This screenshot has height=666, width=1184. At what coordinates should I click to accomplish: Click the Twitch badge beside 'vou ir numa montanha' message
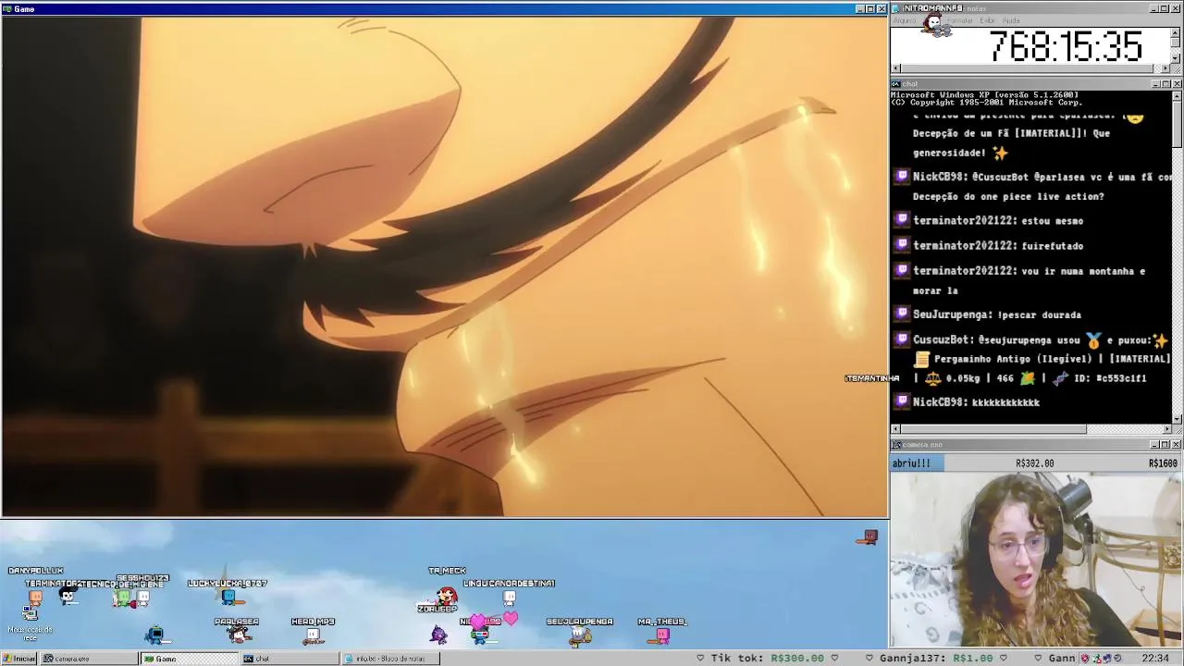[x=902, y=270]
